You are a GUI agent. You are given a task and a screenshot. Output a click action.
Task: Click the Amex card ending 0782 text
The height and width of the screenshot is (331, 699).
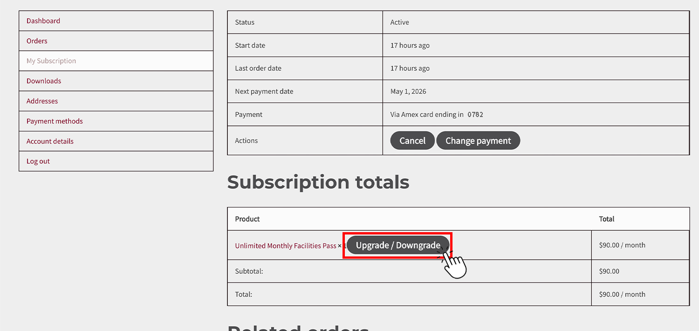click(x=437, y=115)
